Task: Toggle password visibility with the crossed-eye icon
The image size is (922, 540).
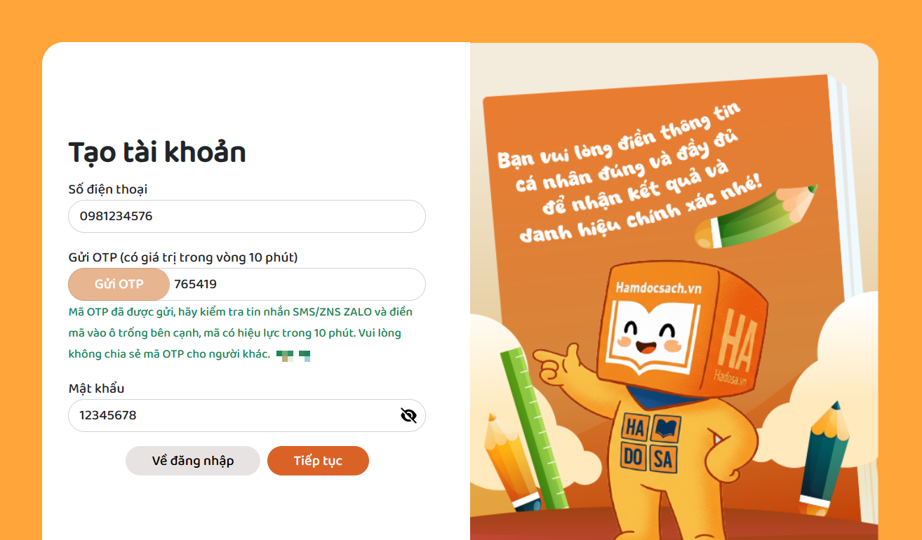Action: point(408,416)
